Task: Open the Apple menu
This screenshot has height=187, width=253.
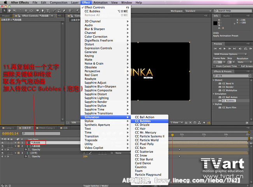Action: [x=5, y=3]
